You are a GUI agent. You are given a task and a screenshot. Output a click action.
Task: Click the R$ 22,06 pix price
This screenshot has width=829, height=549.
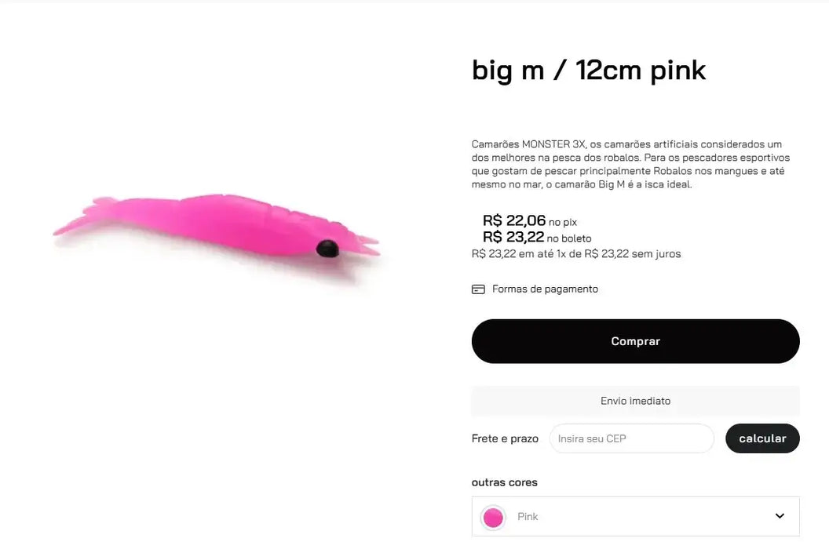click(514, 220)
